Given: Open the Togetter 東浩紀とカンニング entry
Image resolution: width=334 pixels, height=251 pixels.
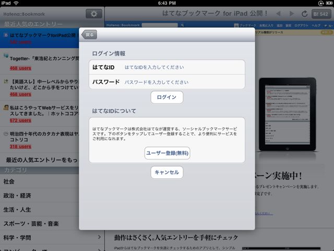Looking at the screenshot, I should click(40, 62).
